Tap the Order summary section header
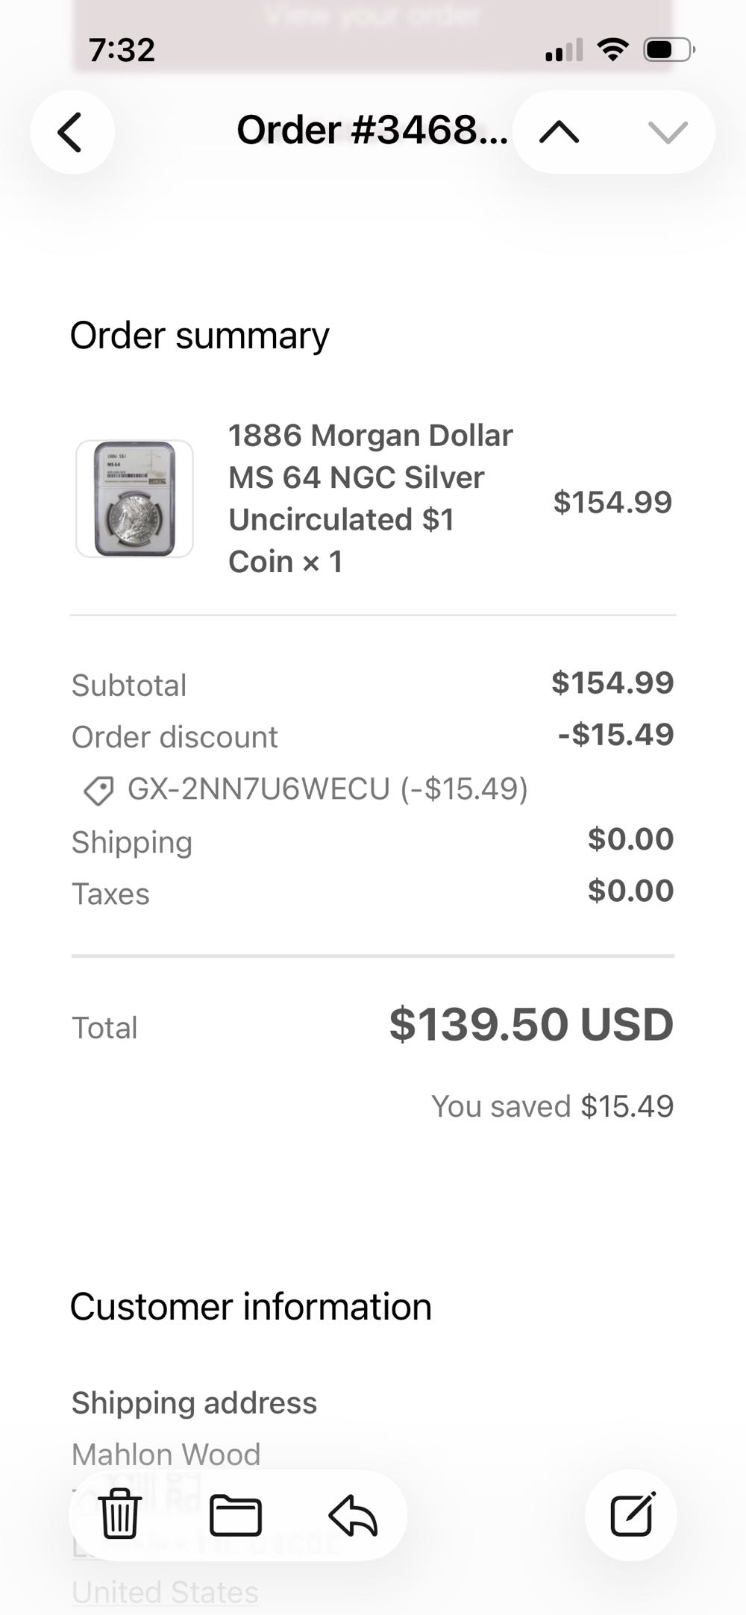This screenshot has height=1615, width=746. pyautogui.click(x=198, y=334)
